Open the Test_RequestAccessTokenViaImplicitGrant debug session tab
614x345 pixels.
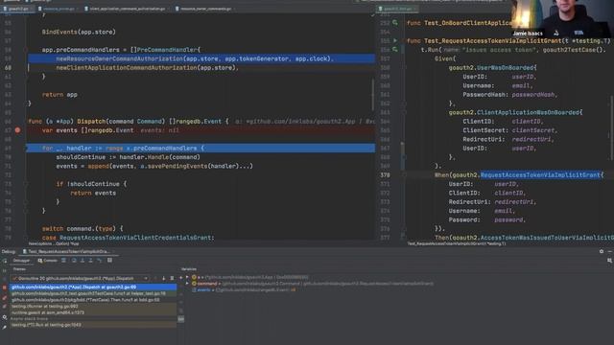(x=67, y=251)
